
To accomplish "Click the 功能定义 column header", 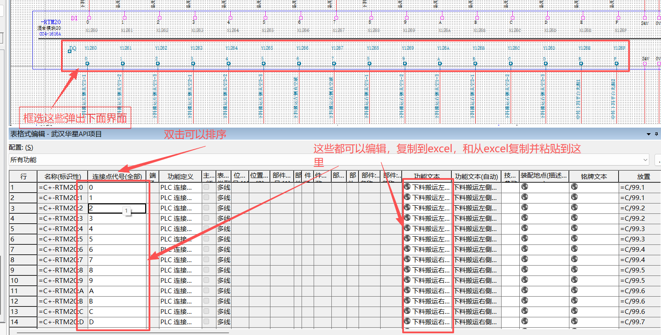I will tap(180, 176).
